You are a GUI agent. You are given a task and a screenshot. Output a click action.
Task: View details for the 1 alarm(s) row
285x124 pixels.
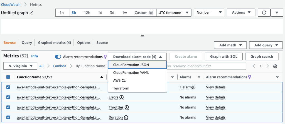click(216, 87)
